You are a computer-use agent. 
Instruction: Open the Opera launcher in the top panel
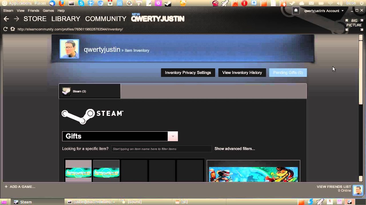coord(244,3)
